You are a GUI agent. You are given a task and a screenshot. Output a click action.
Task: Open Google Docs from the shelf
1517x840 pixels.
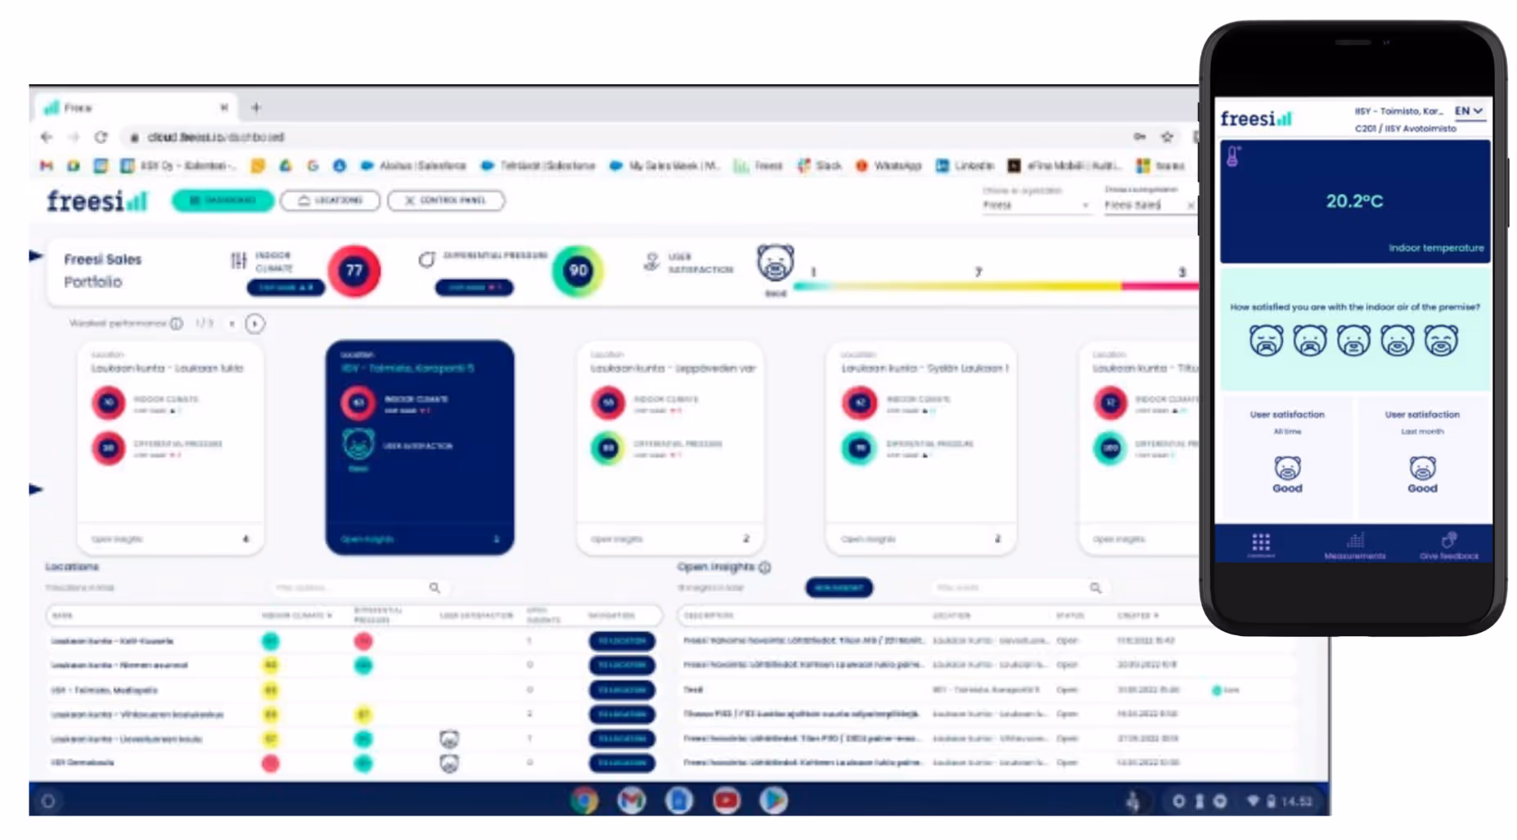tap(678, 800)
